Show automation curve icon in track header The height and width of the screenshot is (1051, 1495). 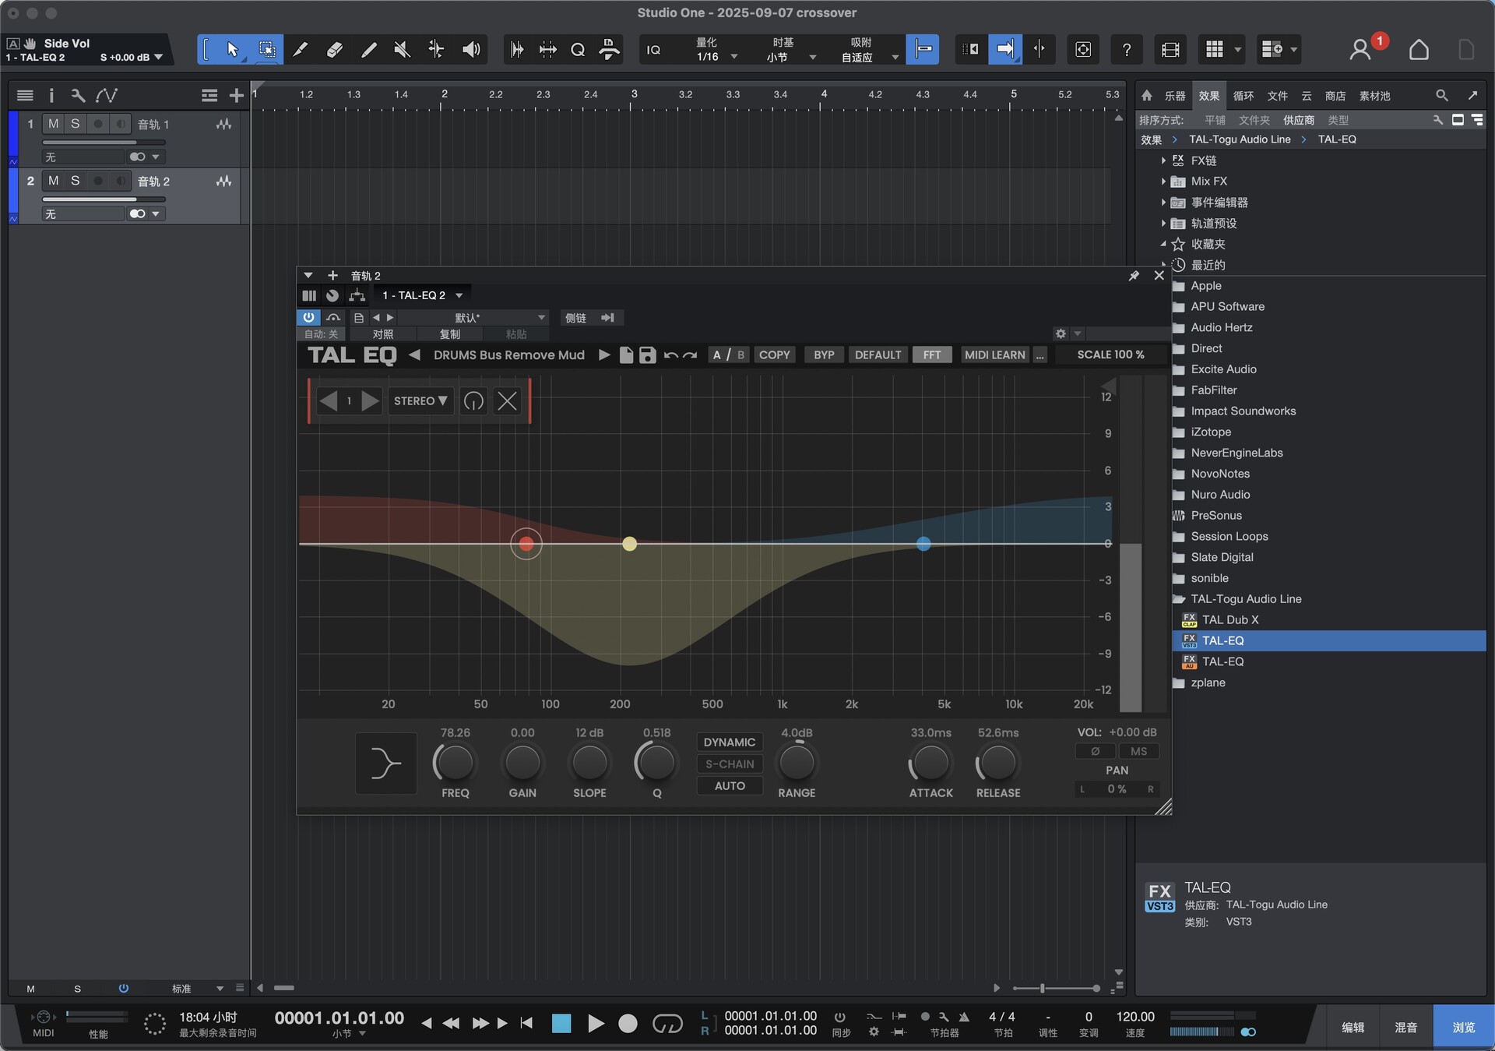tap(107, 95)
